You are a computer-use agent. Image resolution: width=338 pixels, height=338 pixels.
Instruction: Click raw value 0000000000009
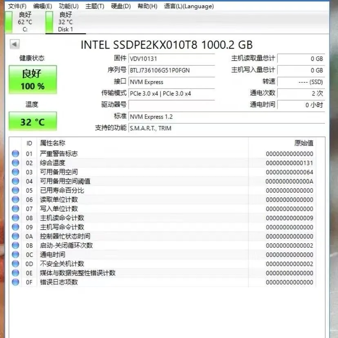289,218
